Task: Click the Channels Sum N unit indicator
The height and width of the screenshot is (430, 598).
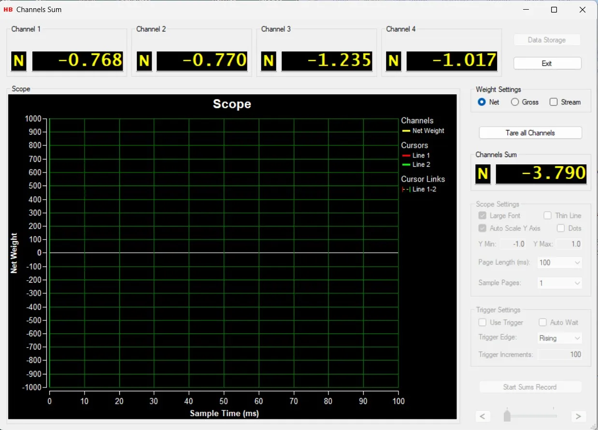Action: pyautogui.click(x=483, y=173)
